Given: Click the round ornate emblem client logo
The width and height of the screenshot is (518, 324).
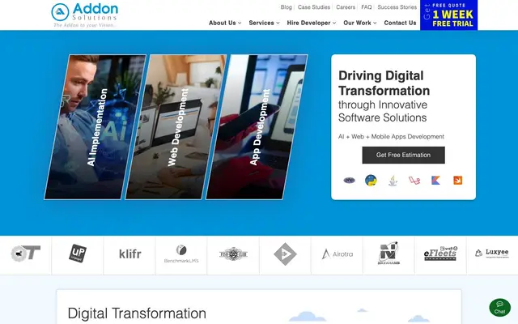Looking at the screenshot, I should [x=233, y=254].
